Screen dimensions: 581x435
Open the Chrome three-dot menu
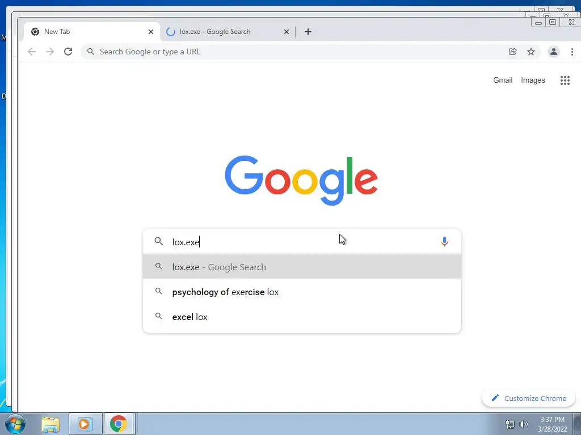click(x=572, y=52)
